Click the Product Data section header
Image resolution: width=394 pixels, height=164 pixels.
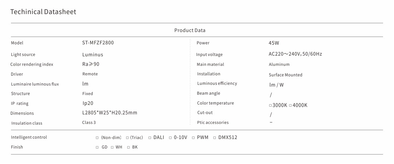click(x=190, y=30)
